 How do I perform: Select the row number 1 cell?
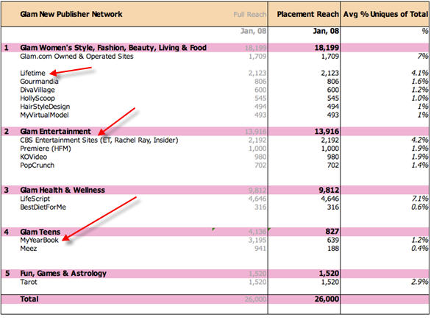click(7, 48)
